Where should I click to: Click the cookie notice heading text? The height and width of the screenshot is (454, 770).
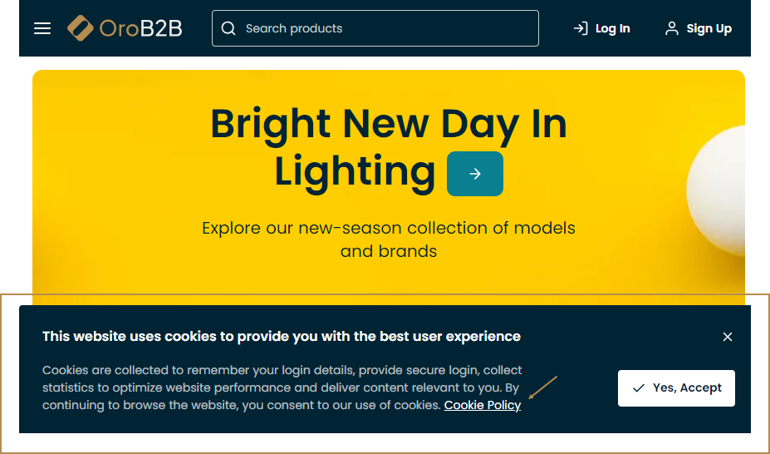pos(282,337)
